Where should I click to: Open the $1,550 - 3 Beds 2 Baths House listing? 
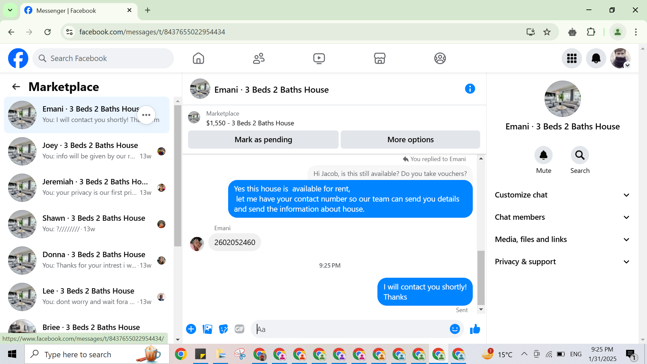point(250,123)
